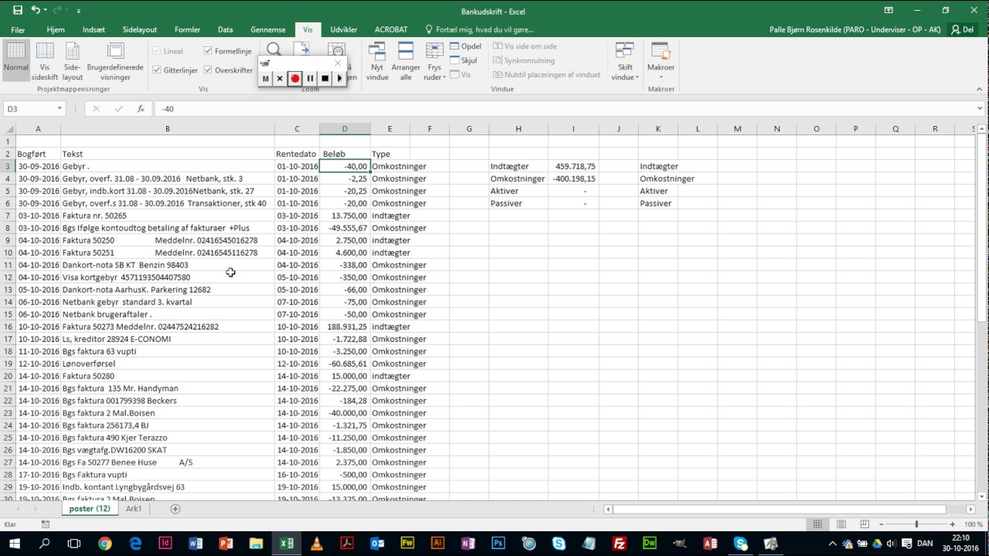This screenshot has width=989, height=556.
Task: Click the zoom slider handle in status bar
Action: [x=917, y=524]
